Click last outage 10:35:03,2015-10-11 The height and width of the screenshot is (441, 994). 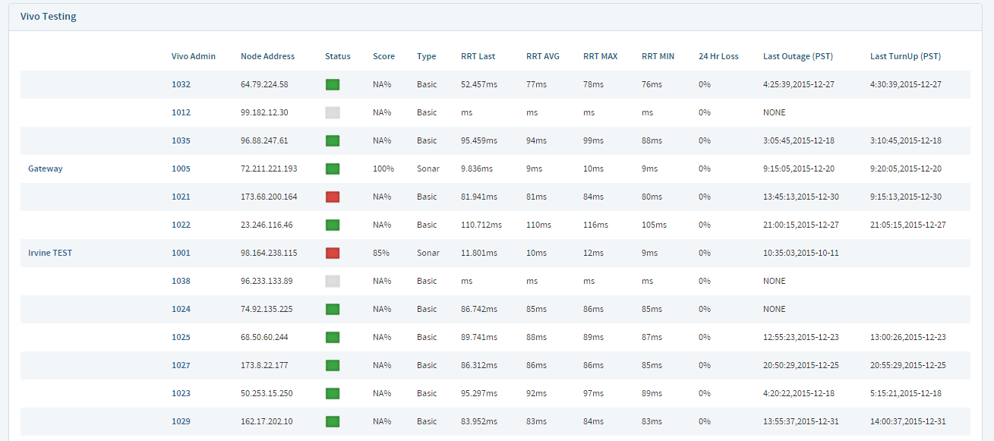[x=801, y=253]
